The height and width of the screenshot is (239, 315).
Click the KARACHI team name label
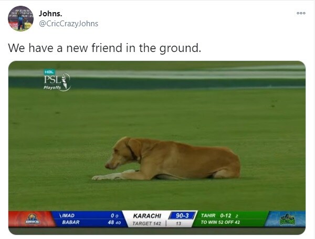pos(147,216)
